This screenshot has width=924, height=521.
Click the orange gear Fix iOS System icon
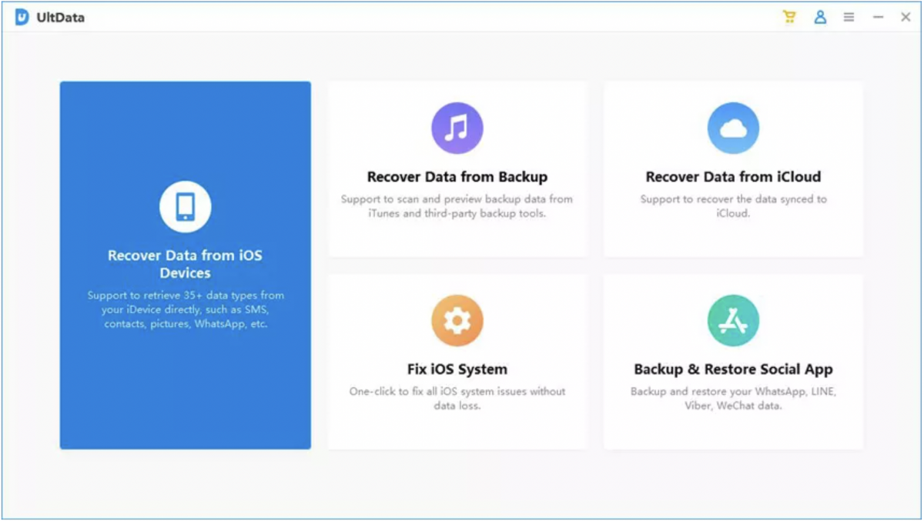coord(457,320)
